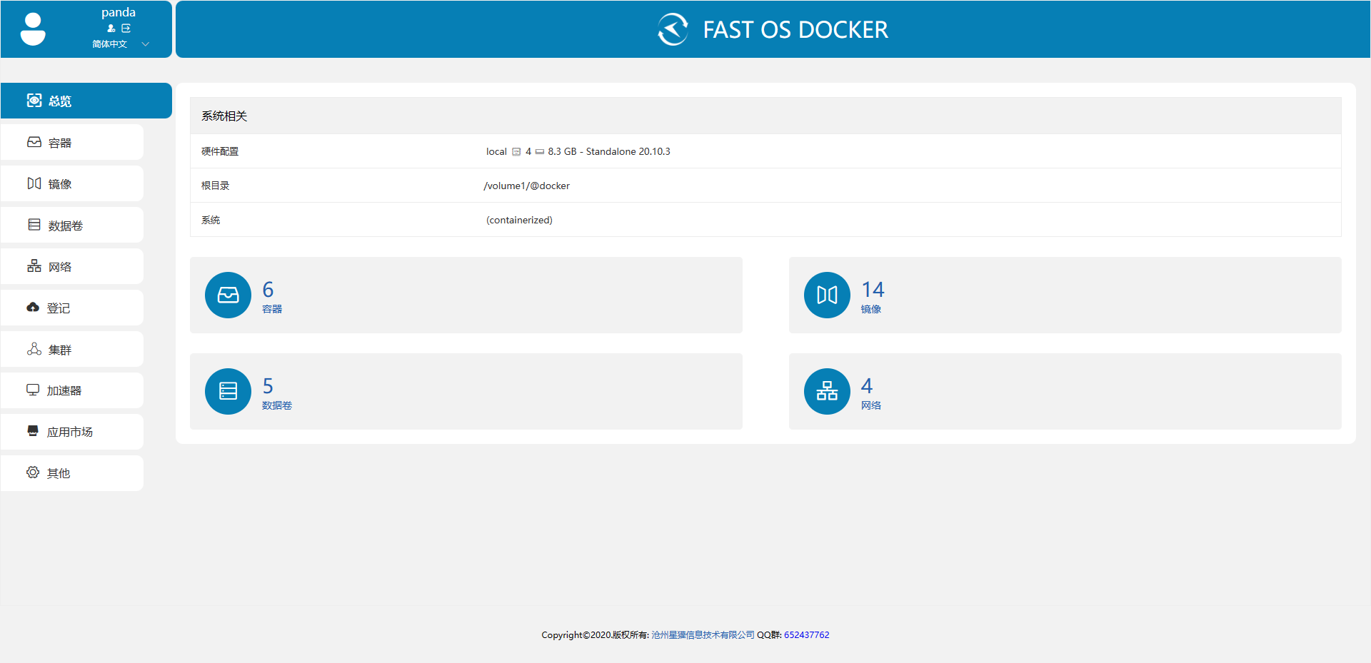
Task: Click the (containerized) value
Action: click(519, 220)
